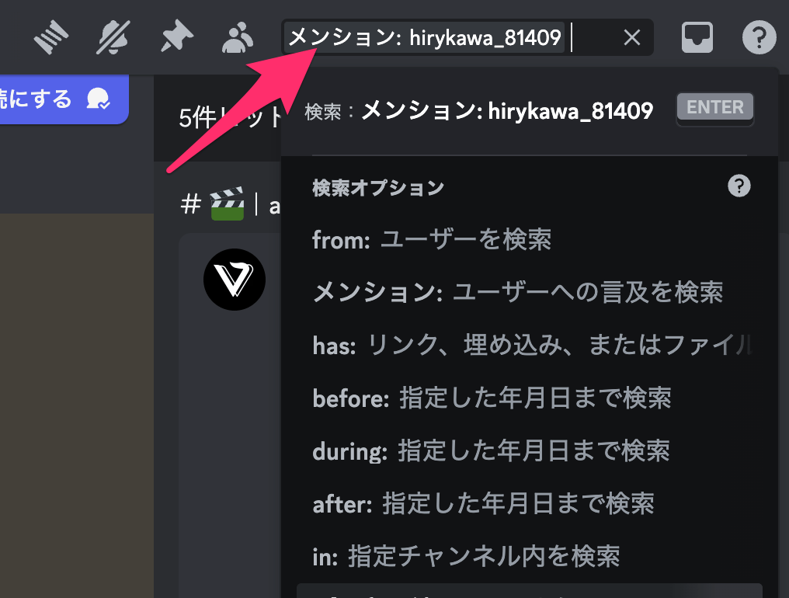Select the 'in:' channel search option
Image resolution: width=789 pixels, height=598 pixels.
[530, 557]
